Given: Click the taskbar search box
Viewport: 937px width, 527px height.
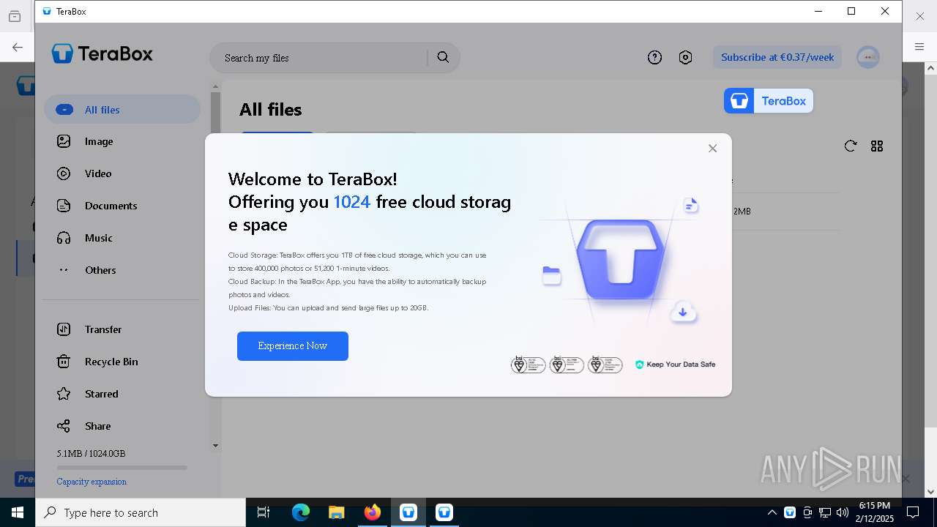Looking at the screenshot, I should click(141, 512).
